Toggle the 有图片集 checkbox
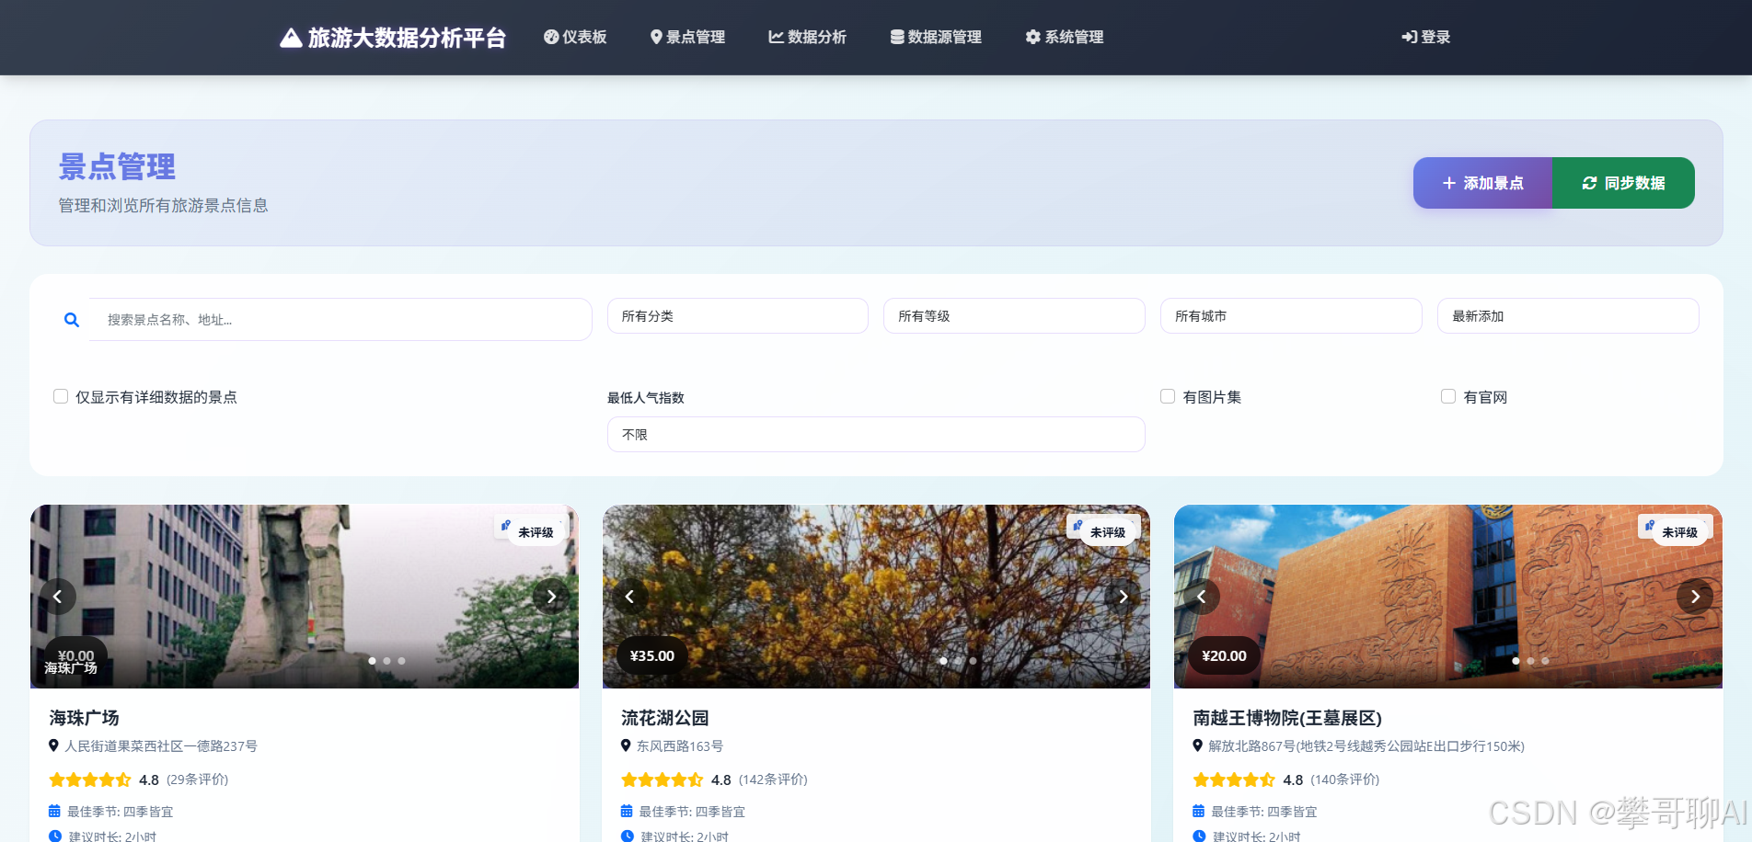The width and height of the screenshot is (1752, 842). [1168, 396]
